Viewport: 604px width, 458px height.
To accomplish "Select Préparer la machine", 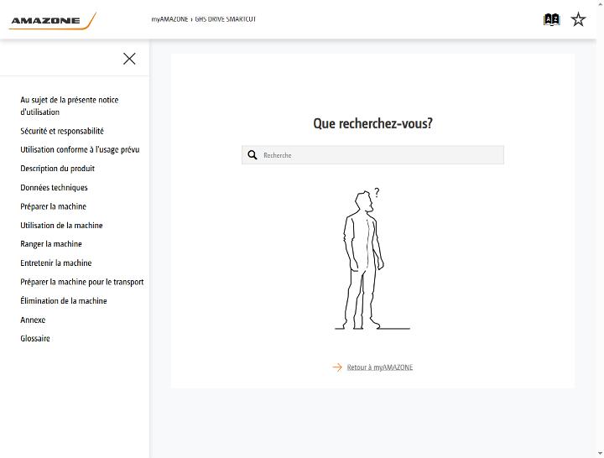I will pos(53,206).
